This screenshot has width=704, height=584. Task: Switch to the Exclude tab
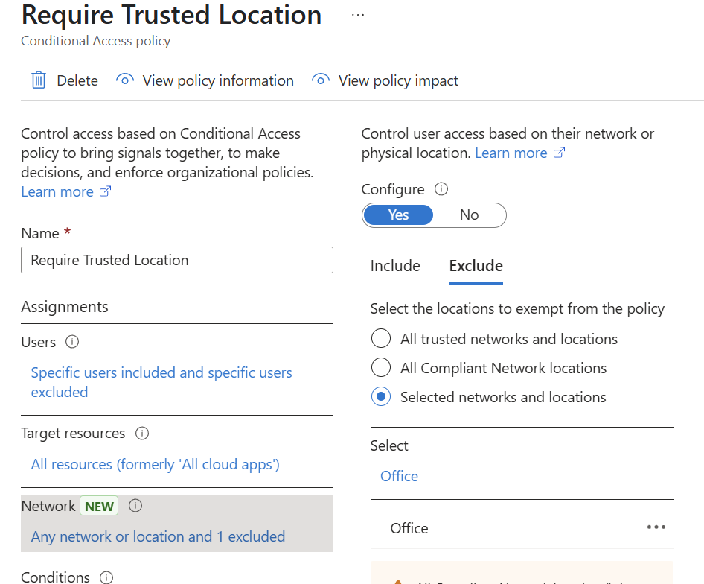click(476, 266)
